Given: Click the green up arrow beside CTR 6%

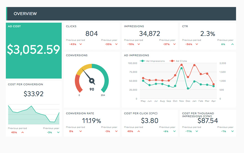Looking at the screenshot, I should (x=232, y=44).
